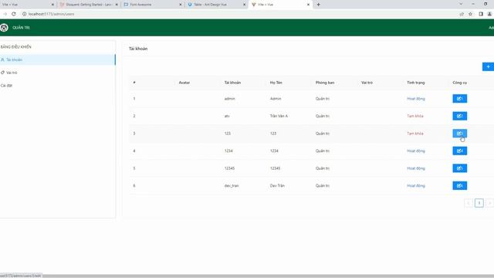Click the Tình trạng column header
Viewport: 494px width, 278px height.
[x=416, y=83]
